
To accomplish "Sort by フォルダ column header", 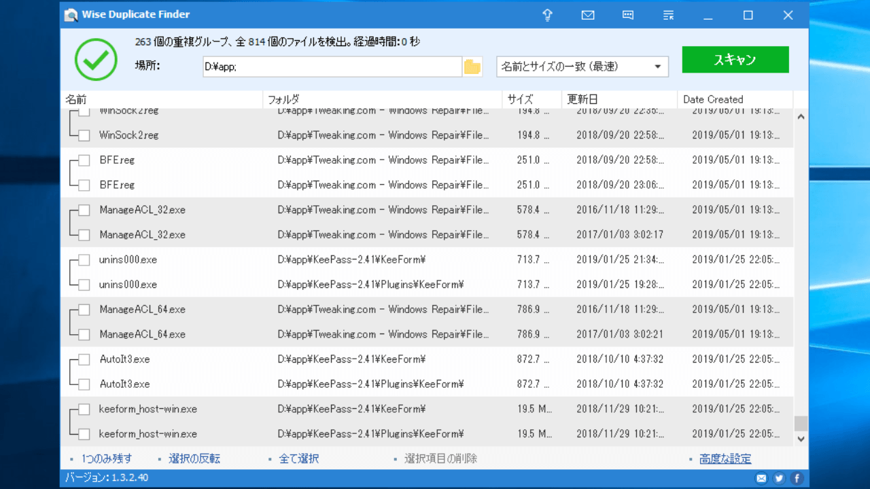I will [x=383, y=99].
